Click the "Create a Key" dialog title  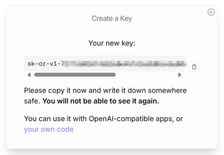[112, 18]
